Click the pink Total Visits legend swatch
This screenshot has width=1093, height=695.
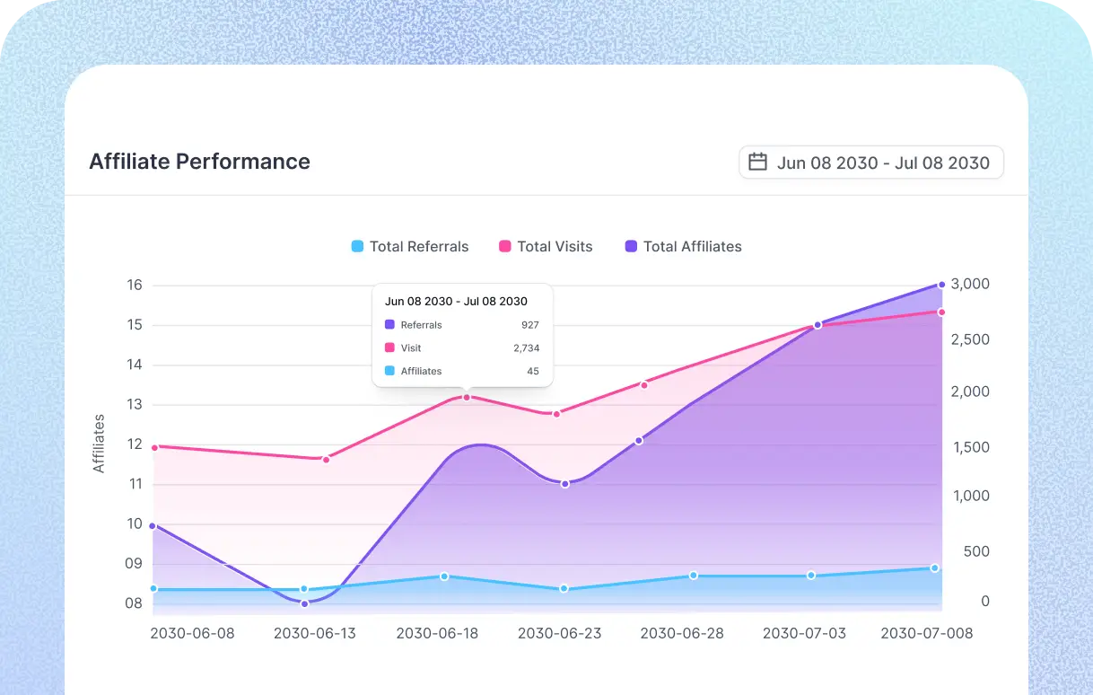(x=505, y=246)
